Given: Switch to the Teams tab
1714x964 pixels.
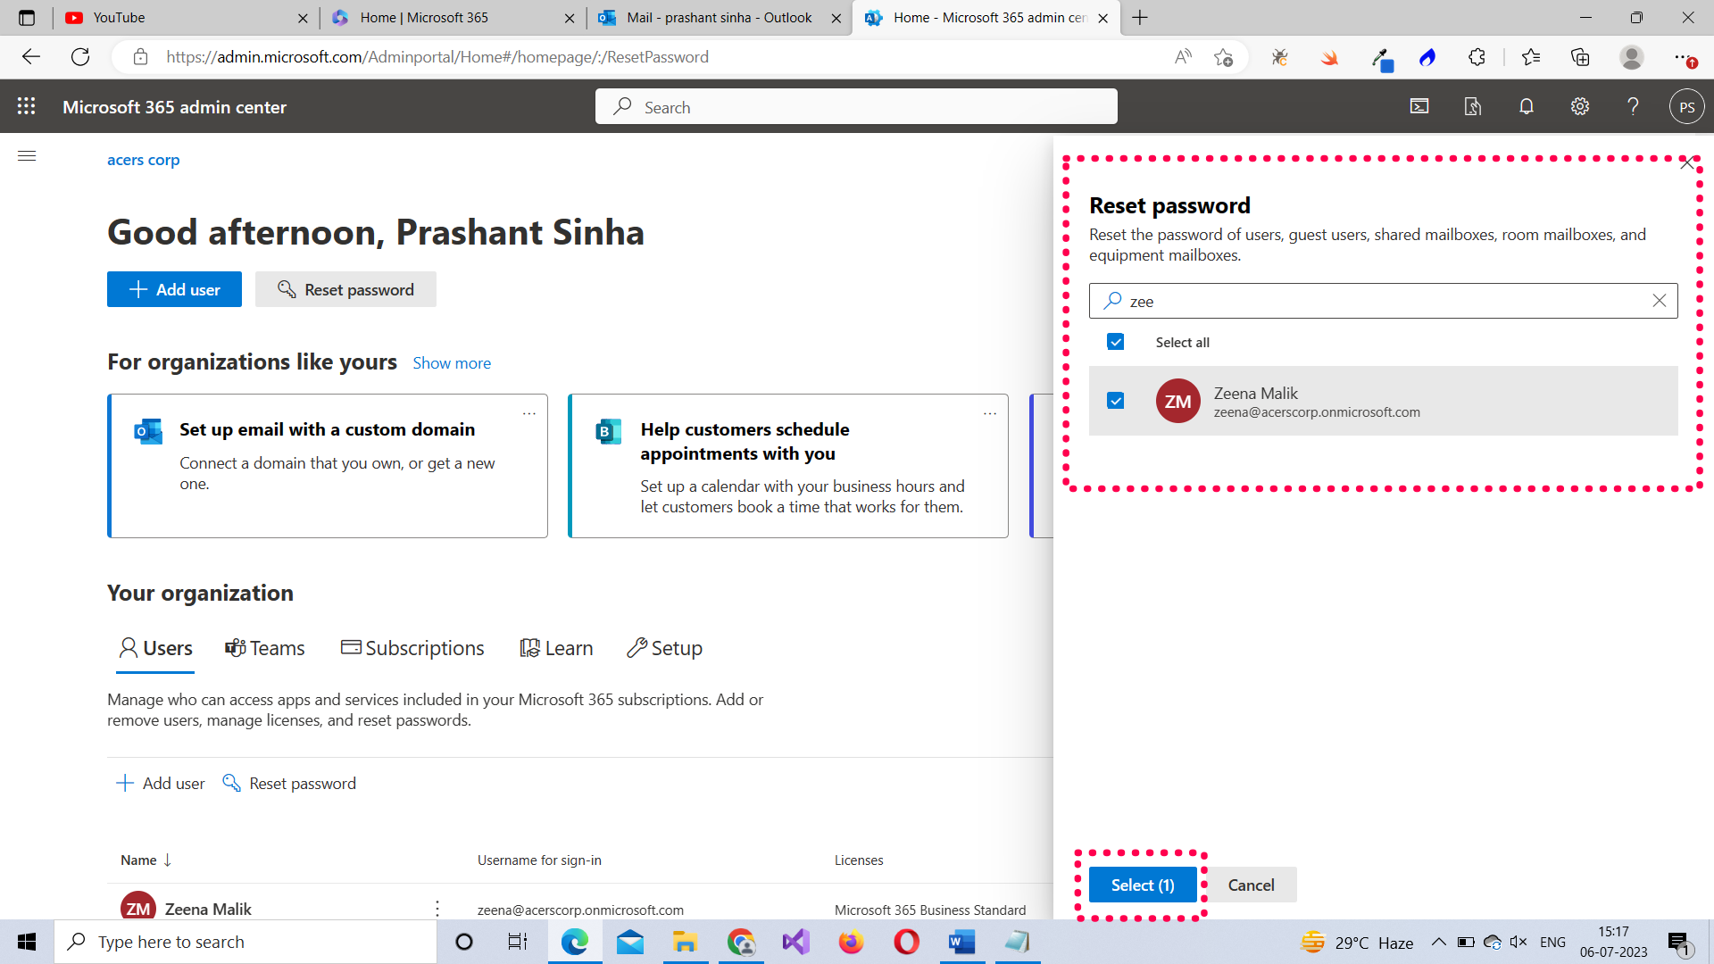Looking at the screenshot, I should click(265, 648).
